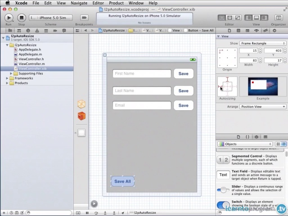Toggle the top autosizing strut
The width and height of the screenshot is (288, 216).
[x=227, y=80]
